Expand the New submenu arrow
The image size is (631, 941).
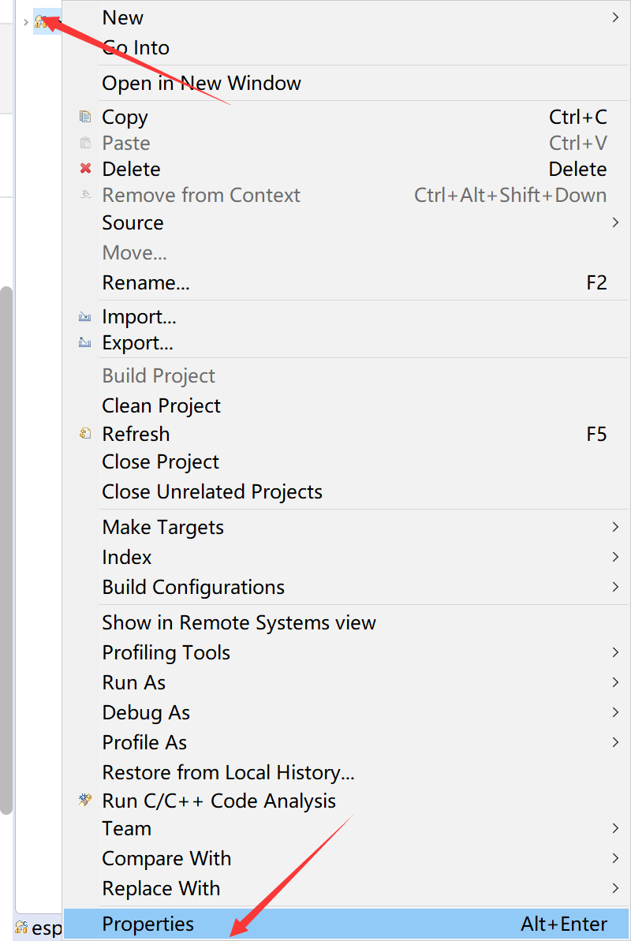click(x=615, y=17)
